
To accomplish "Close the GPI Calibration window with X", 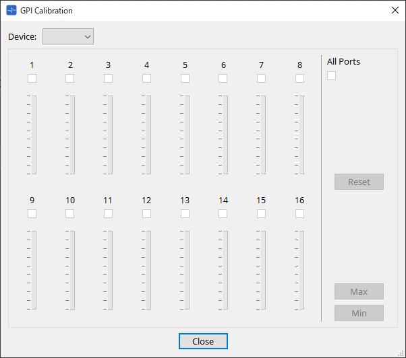I will tap(395, 10).
